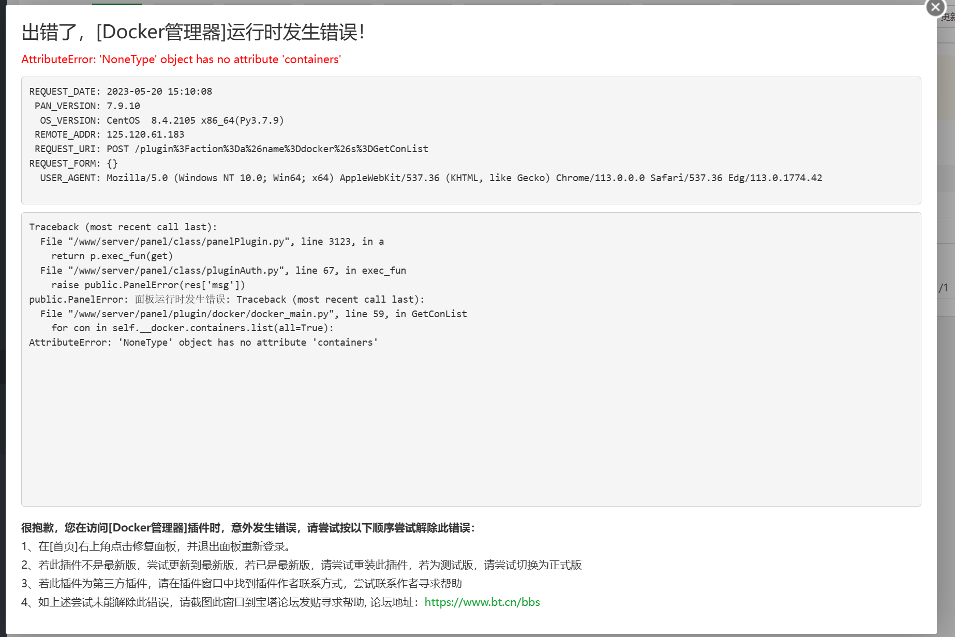Select the REQUEST_FORM {} line
955x637 pixels.
[73, 164]
